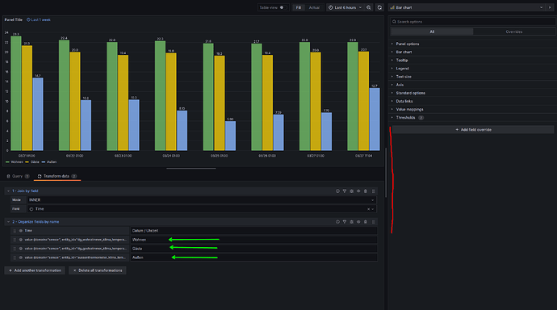Click the drag grip of dg_wohnzimmer field row
557x310 pixels.
coord(15,240)
